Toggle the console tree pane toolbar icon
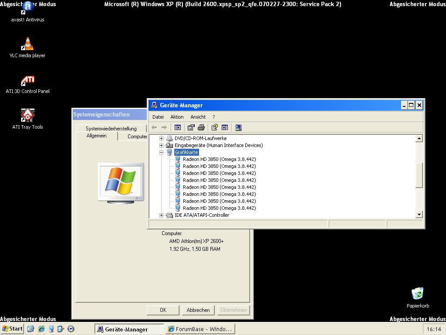446x335 pixels. coord(178,127)
